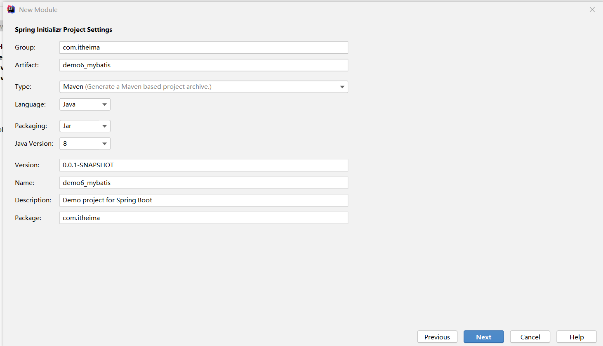Click the IntelliJ IDEA logo in title bar
The image size is (603, 346).
[11, 9]
